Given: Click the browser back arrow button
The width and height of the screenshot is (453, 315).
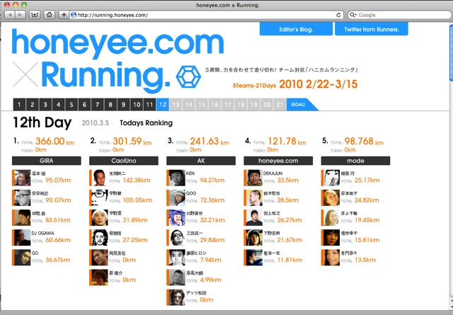Looking at the screenshot, I should tap(10, 15).
